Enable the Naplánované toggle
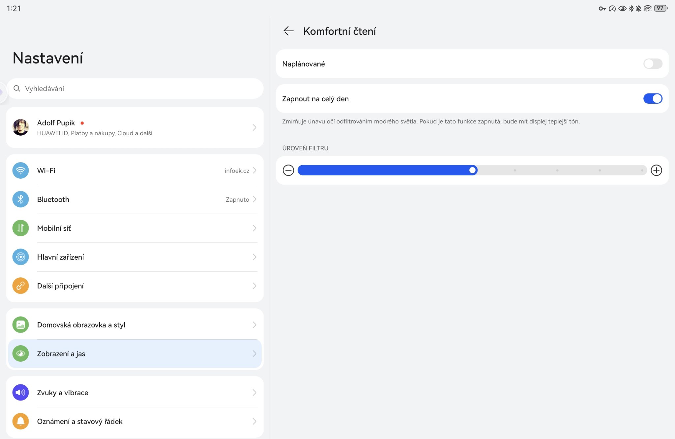Viewport: 675px width, 439px height. (653, 64)
